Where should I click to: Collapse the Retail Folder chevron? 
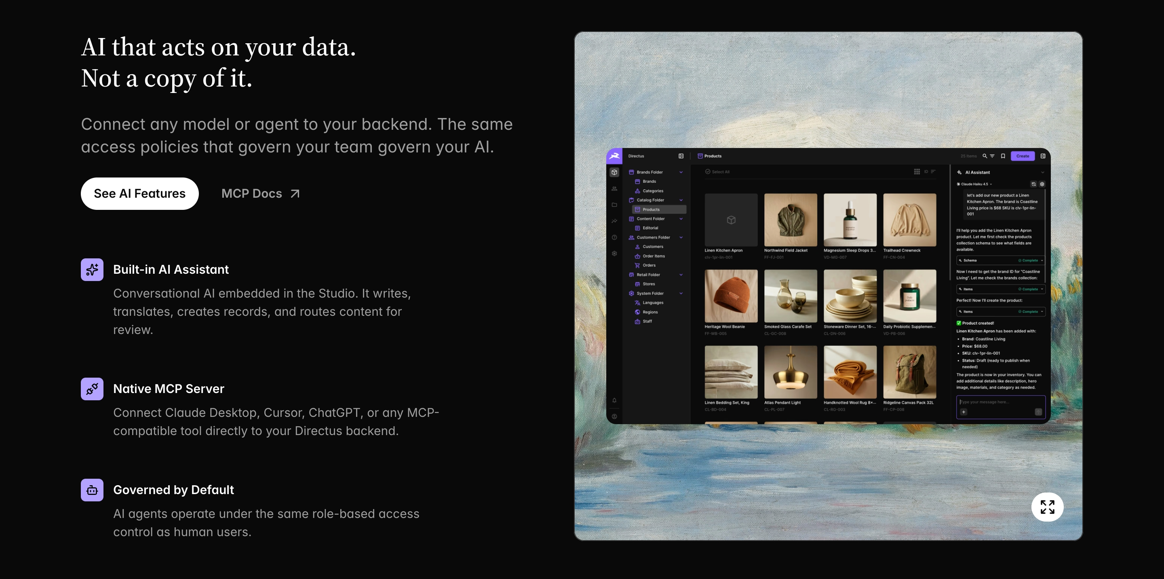tap(681, 275)
